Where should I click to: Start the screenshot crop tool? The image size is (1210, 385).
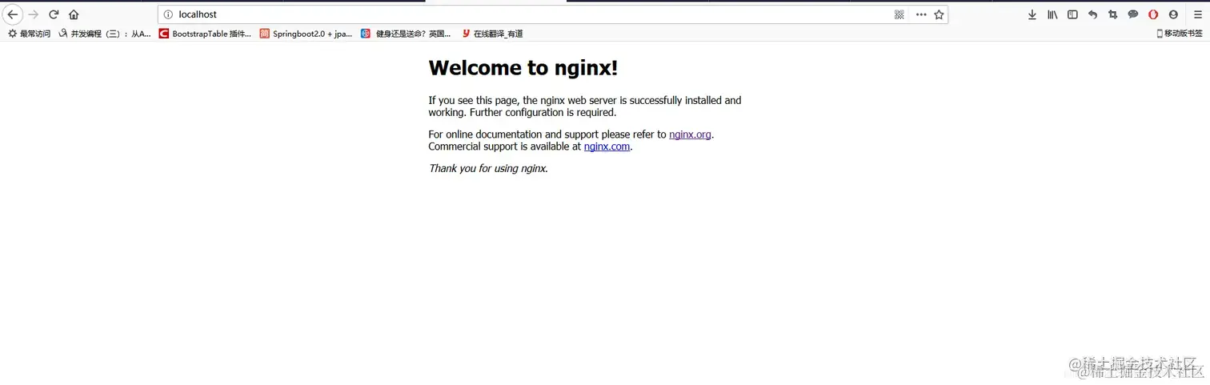pyautogui.click(x=1113, y=14)
